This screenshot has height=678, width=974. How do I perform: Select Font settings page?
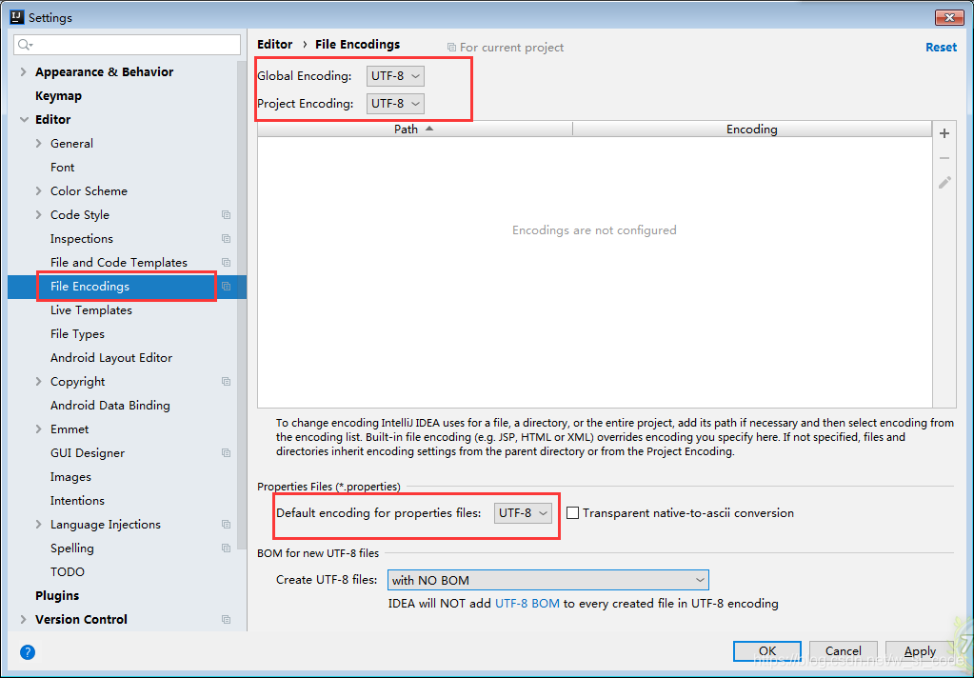pos(62,168)
